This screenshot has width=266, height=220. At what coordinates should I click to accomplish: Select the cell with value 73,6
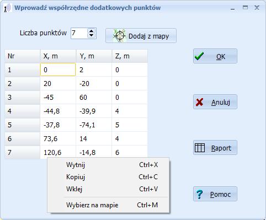pyautogui.click(x=58, y=138)
